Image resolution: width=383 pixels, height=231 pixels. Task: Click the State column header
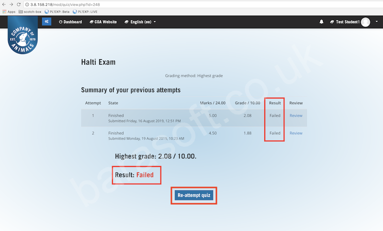[x=113, y=103]
